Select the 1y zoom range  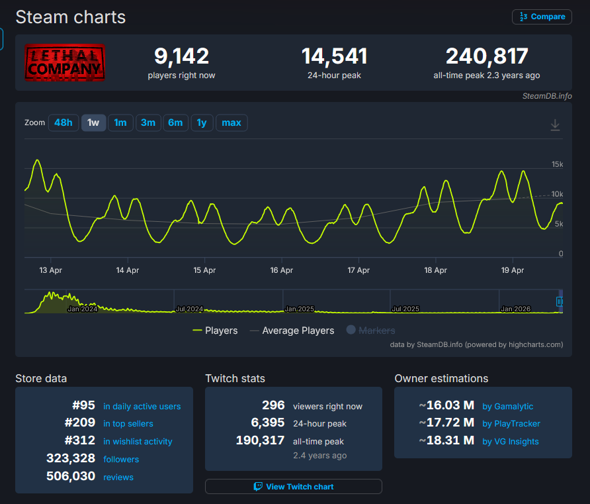pos(202,123)
